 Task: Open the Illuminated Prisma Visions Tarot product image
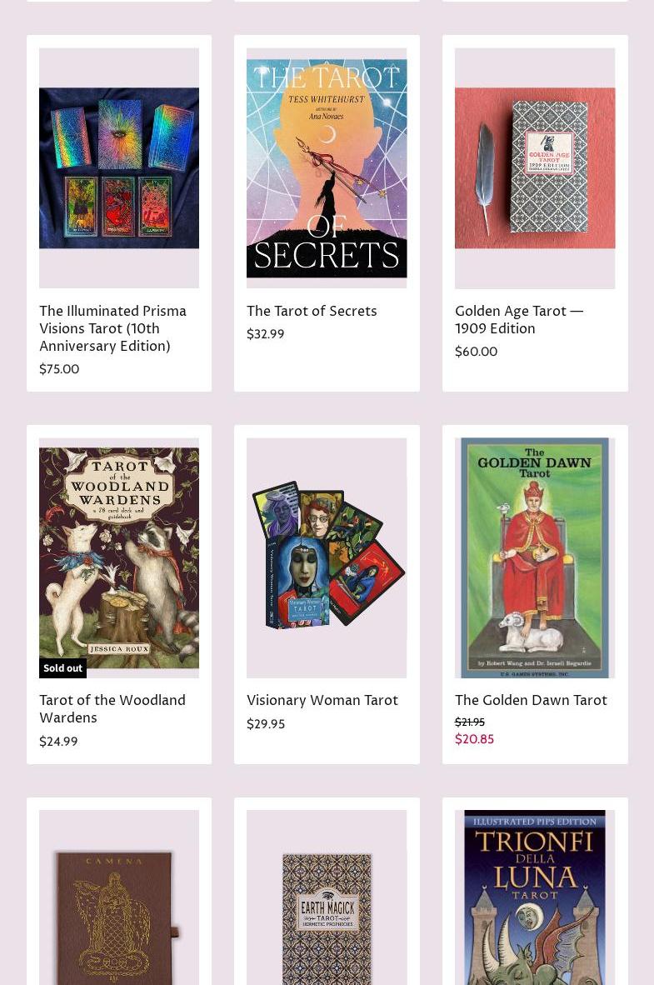(x=119, y=167)
